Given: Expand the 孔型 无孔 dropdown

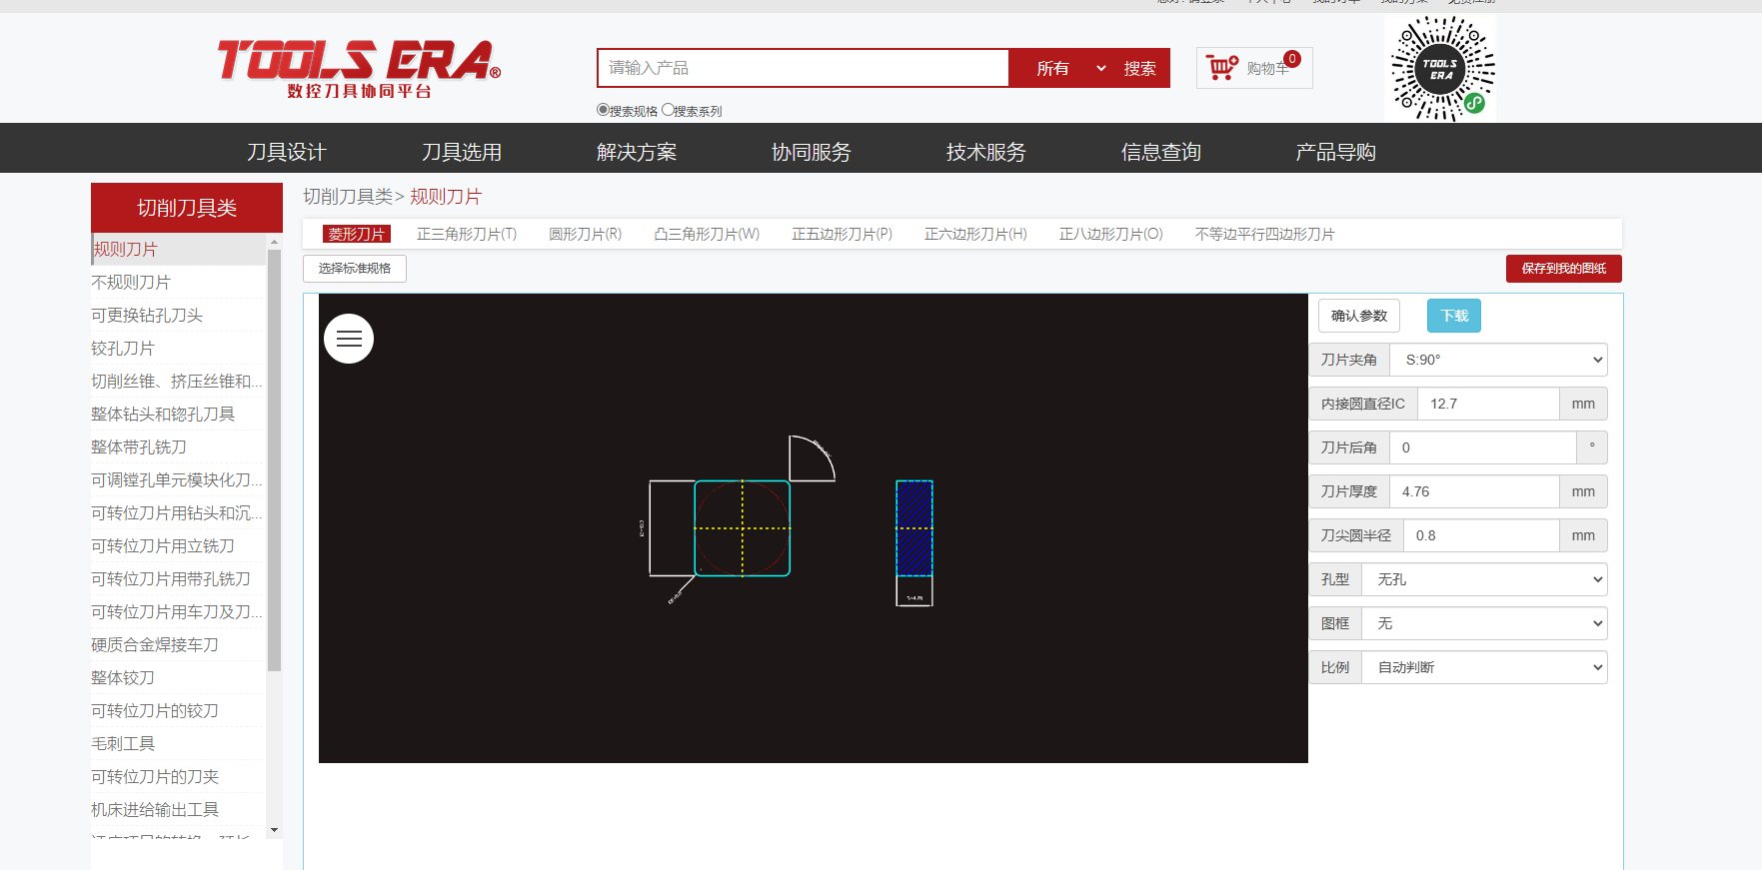Looking at the screenshot, I should tap(1484, 579).
